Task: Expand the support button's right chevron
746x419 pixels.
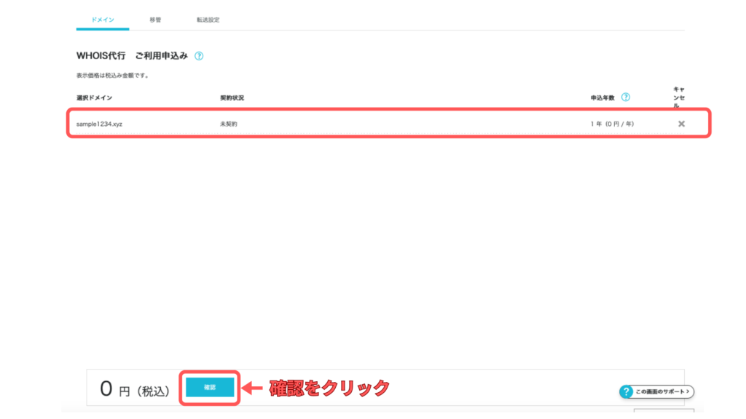Action: coord(687,391)
